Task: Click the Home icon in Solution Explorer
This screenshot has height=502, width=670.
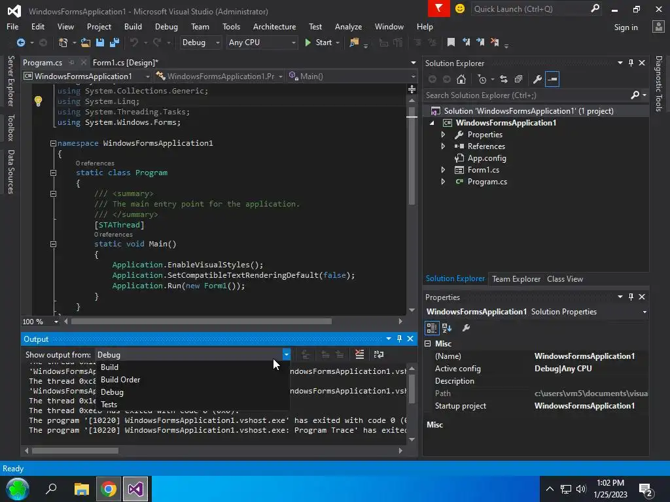Action: (461, 79)
